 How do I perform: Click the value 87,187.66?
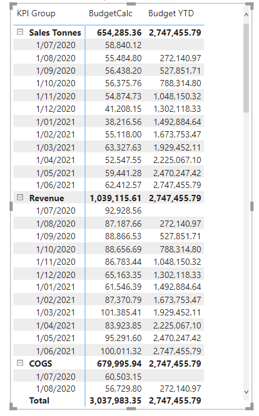coord(123,224)
